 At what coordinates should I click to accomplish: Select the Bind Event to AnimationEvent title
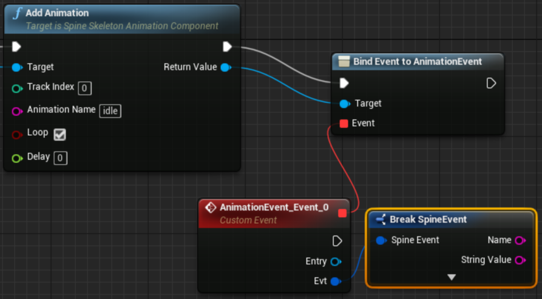418,61
